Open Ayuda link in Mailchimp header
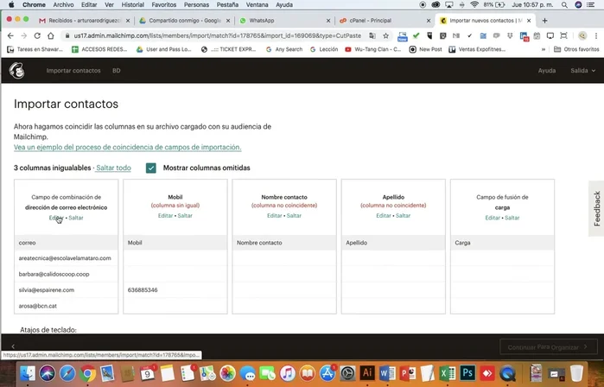Screen dimensions: 604x387 point(547,71)
